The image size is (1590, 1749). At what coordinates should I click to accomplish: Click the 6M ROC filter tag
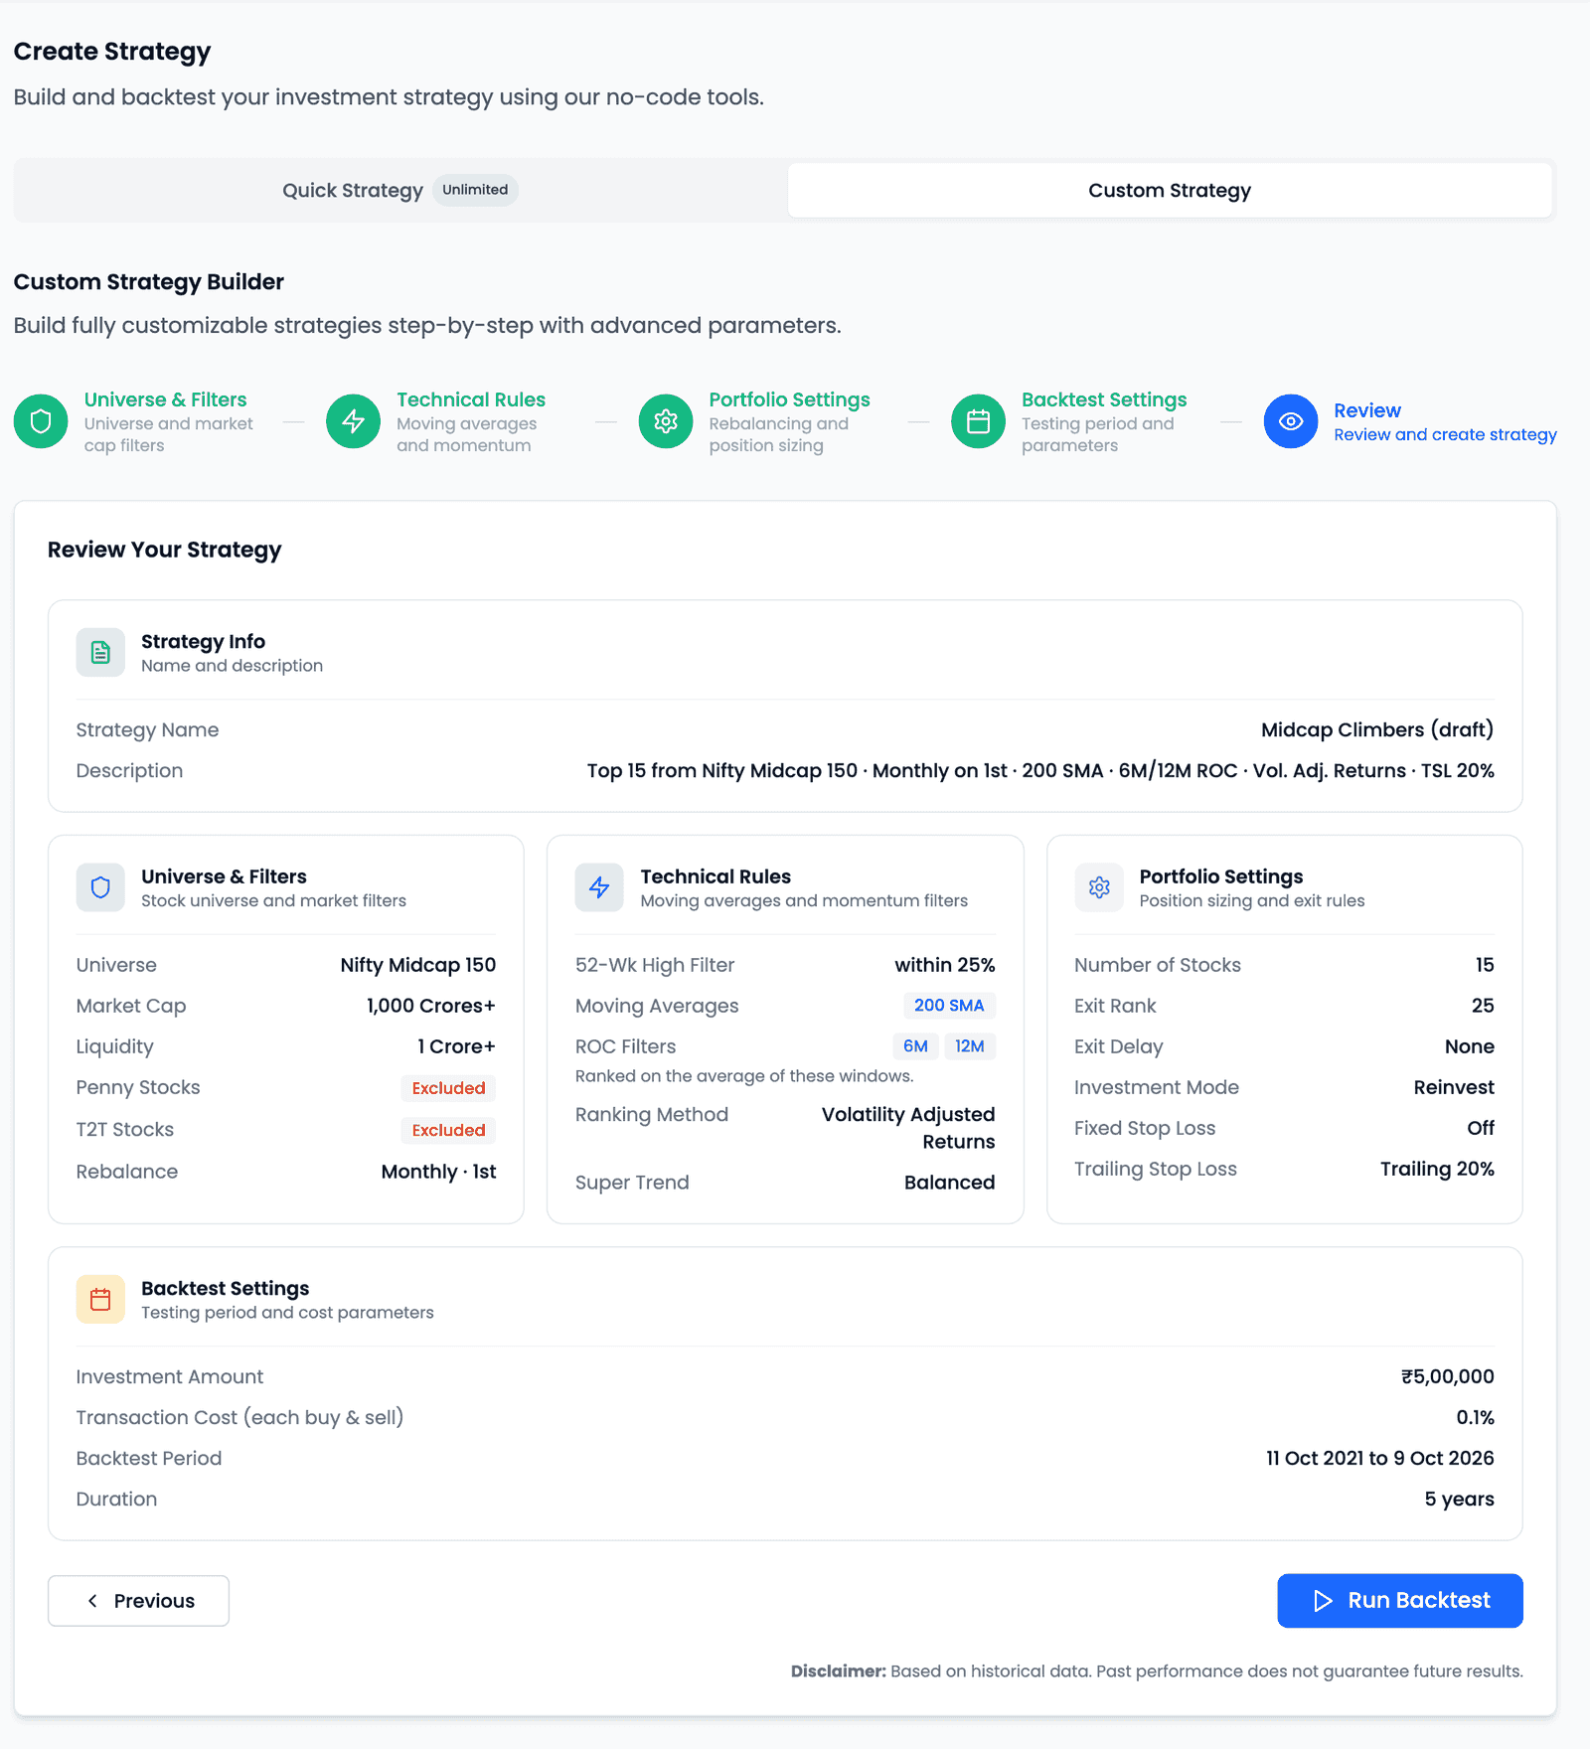click(x=915, y=1046)
